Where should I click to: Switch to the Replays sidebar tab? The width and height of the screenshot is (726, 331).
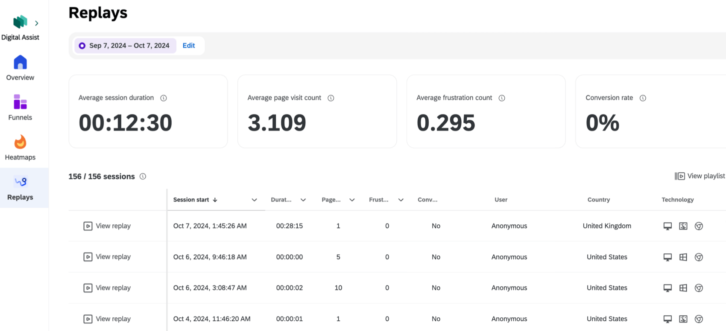20,188
